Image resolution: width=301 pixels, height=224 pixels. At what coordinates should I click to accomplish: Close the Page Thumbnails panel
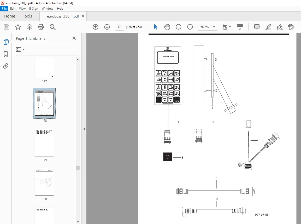74,38
